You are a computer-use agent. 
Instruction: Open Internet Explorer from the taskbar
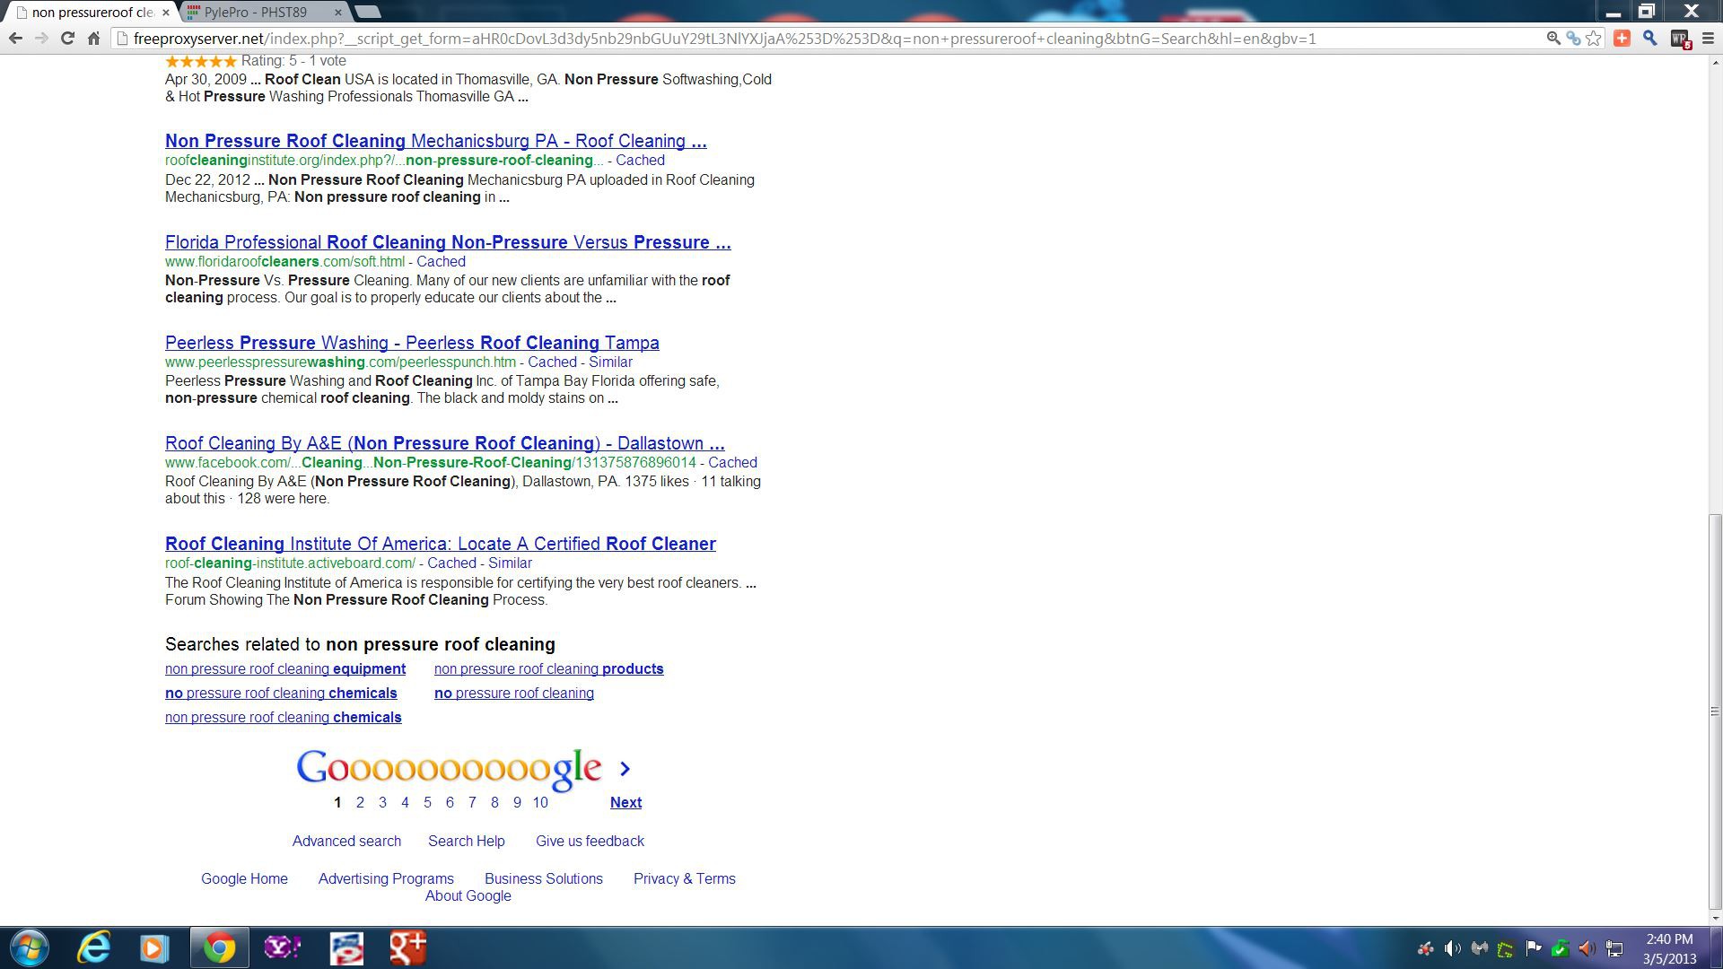(93, 947)
